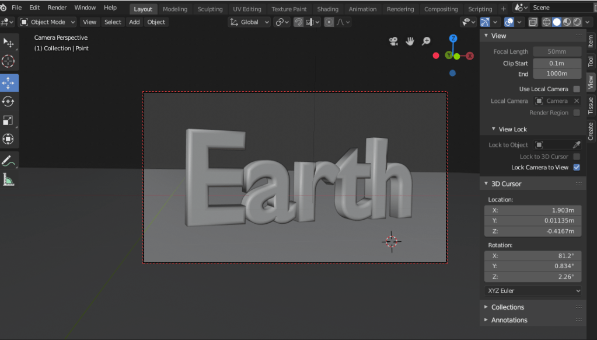The width and height of the screenshot is (597, 340).
Task: Switch to the Shading workspace tab
Action: [327, 9]
